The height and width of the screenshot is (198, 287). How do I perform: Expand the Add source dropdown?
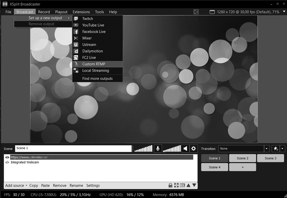click(16, 185)
